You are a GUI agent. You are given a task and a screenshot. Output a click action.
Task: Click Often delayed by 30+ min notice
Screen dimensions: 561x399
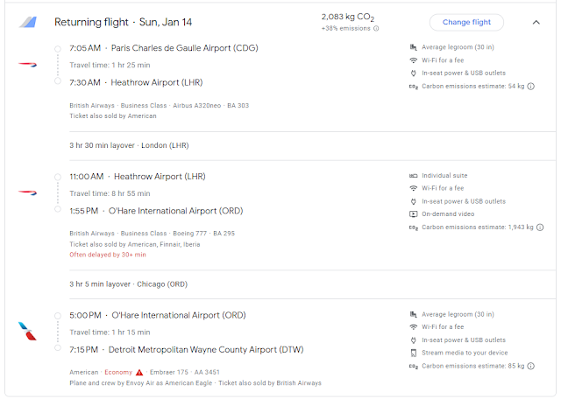(107, 255)
